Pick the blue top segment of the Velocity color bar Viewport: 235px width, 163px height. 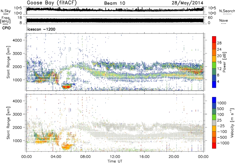[214, 100]
